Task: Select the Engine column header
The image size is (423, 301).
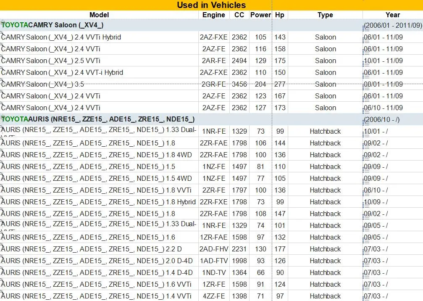Action: [x=214, y=15]
